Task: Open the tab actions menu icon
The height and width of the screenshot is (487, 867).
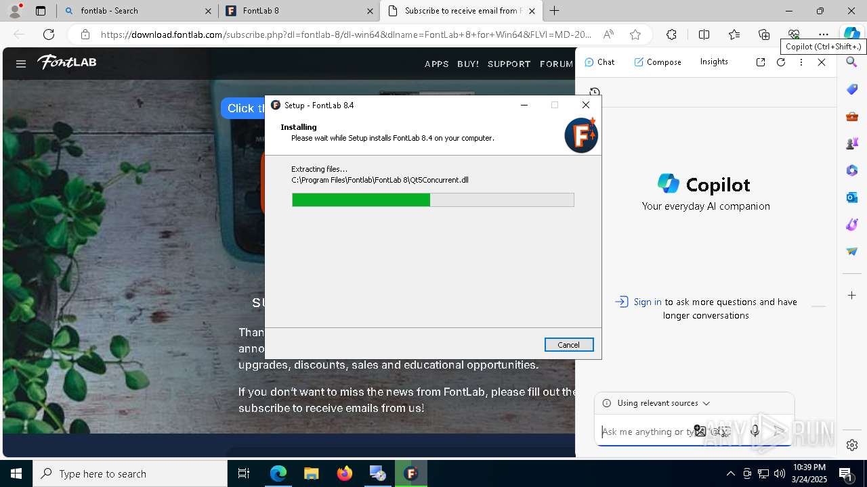Action: click(41, 11)
